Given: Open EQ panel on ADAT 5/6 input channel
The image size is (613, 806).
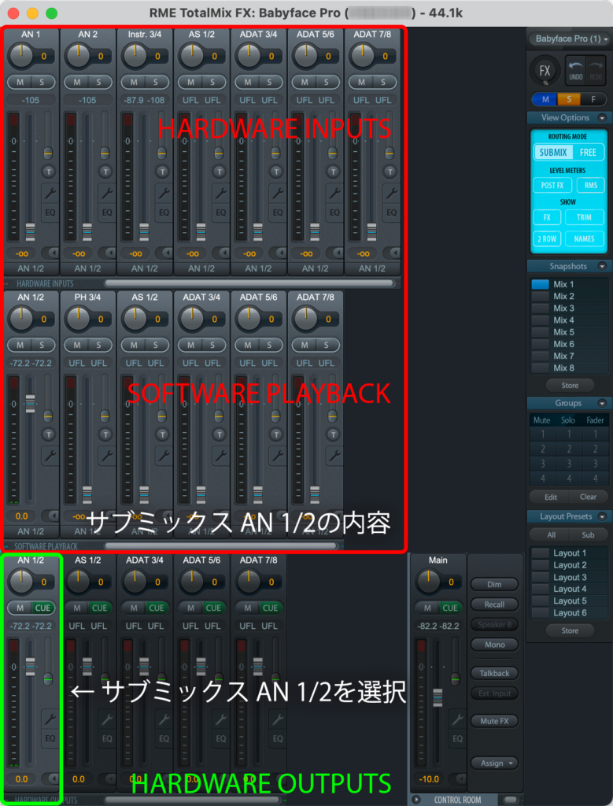Looking at the screenshot, I should click(x=334, y=213).
